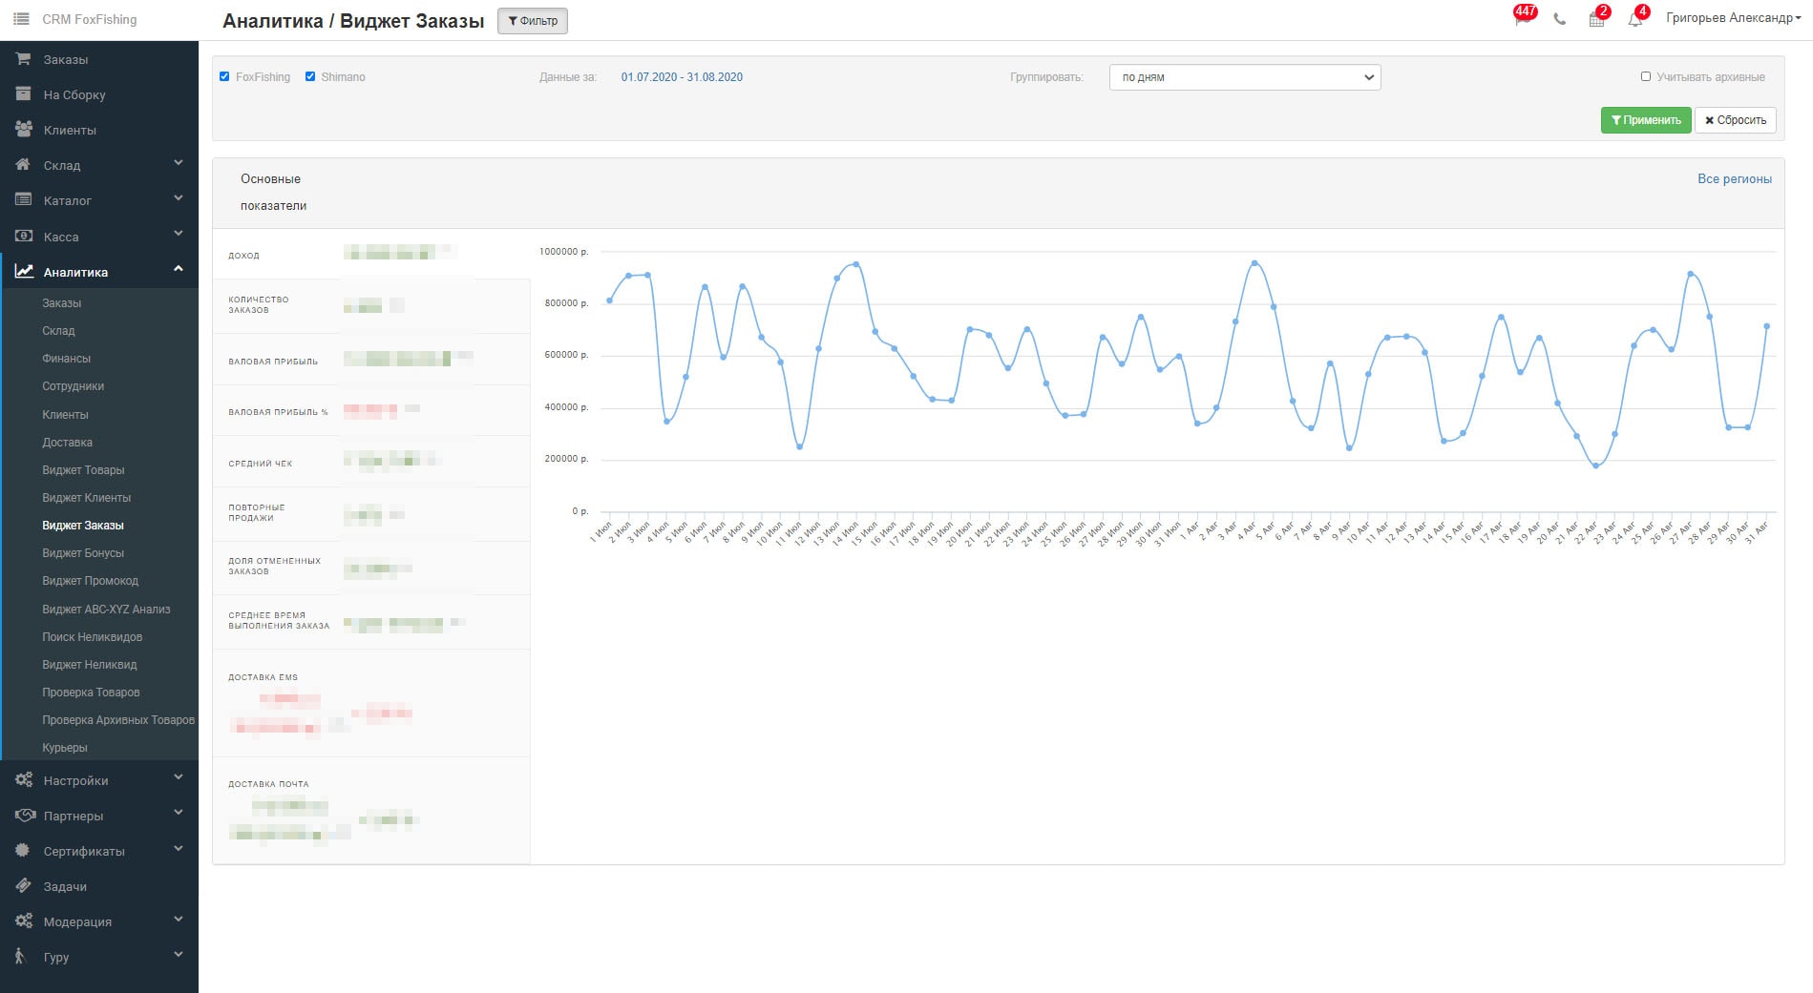Expand the Каталог sidebar chevron
This screenshot has width=1813, height=993.
(x=179, y=198)
